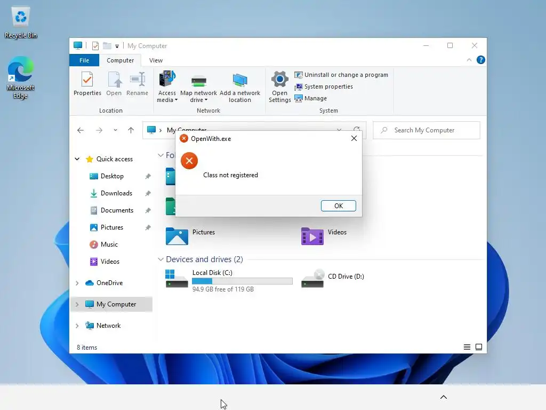Collapse the Devices and drives group
This screenshot has height=410, width=546.
pyautogui.click(x=160, y=259)
